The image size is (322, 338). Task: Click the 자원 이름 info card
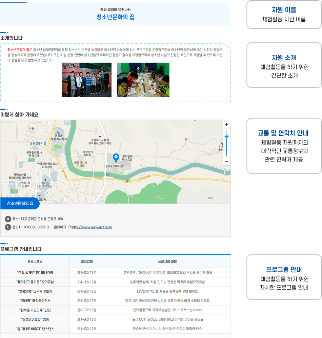(x=284, y=15)
